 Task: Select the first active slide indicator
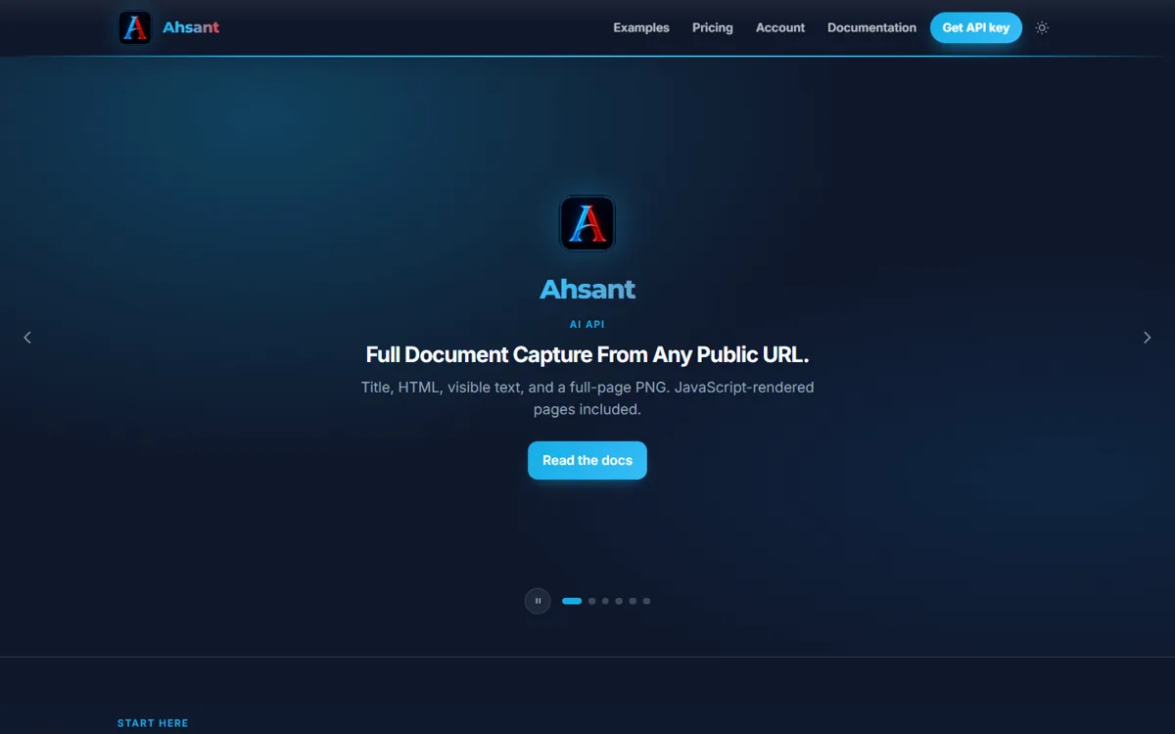tap(572, 601)
